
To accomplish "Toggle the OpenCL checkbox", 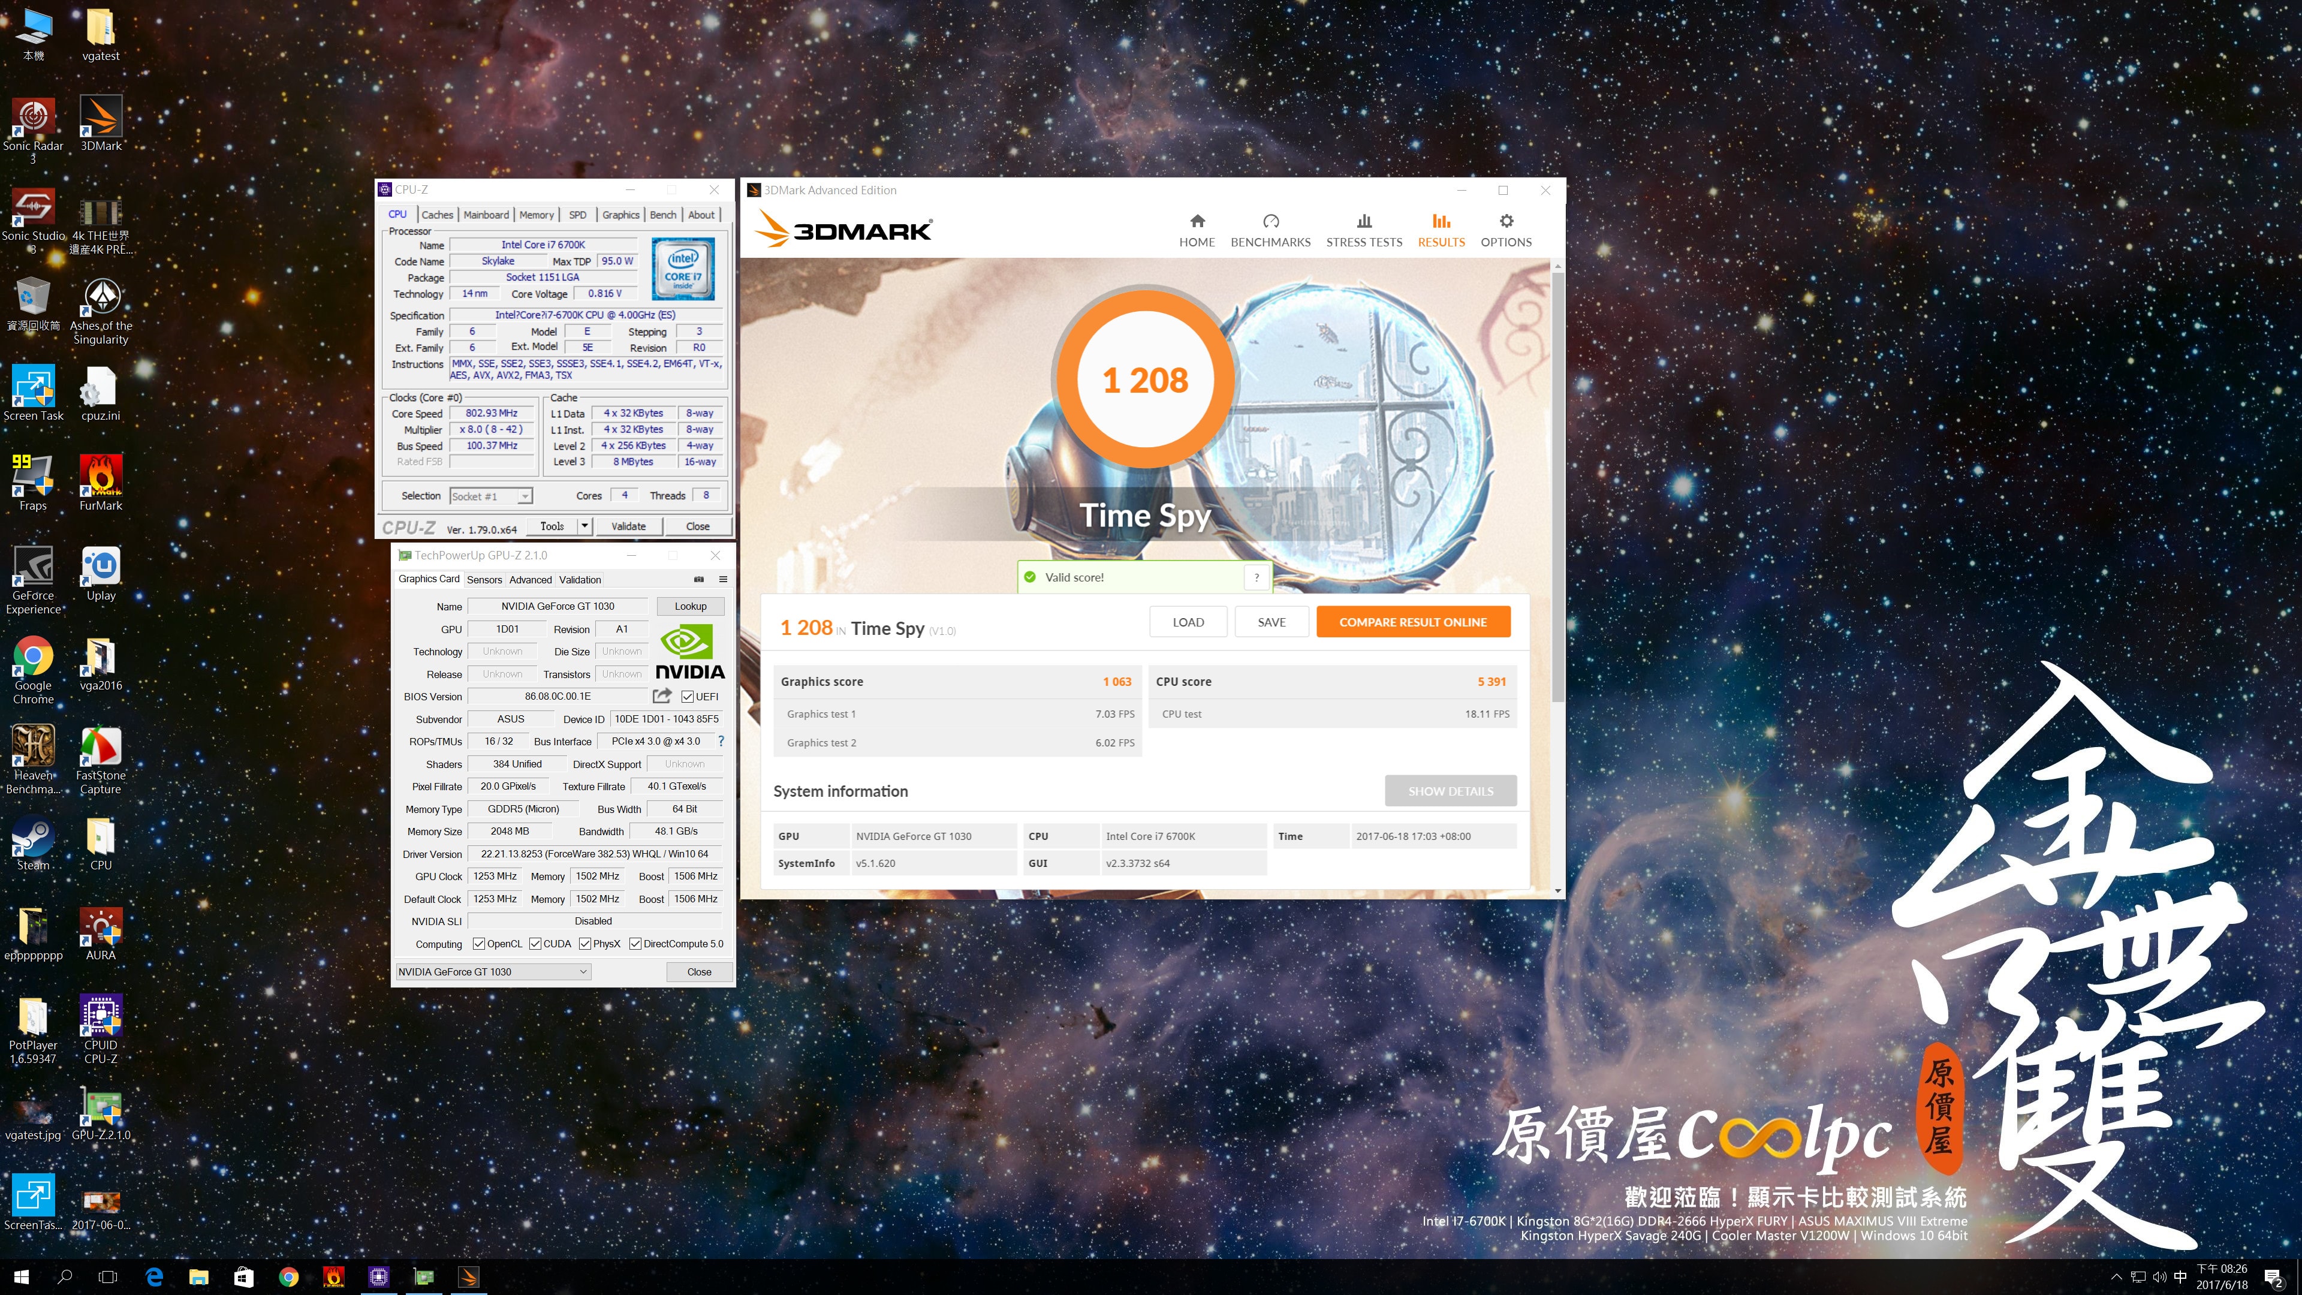I will 479,944.
